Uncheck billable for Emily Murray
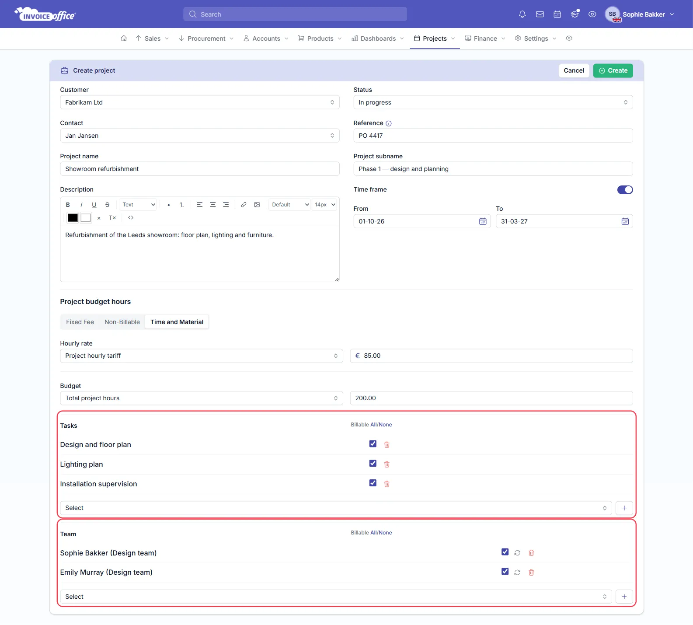Image resolution: width=693 pixels, height=625 pixels. [x=505, y=572]
